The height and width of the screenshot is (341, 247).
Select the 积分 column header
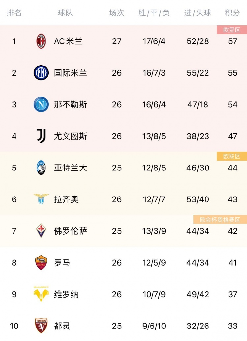(x=233, y=13)
